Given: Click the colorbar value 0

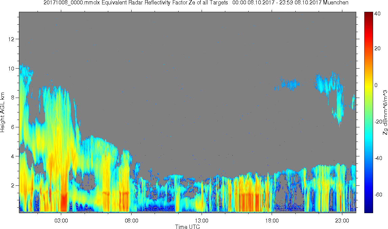Looking at the screenshot, I should pyautogui.click(x=376, y=85).
